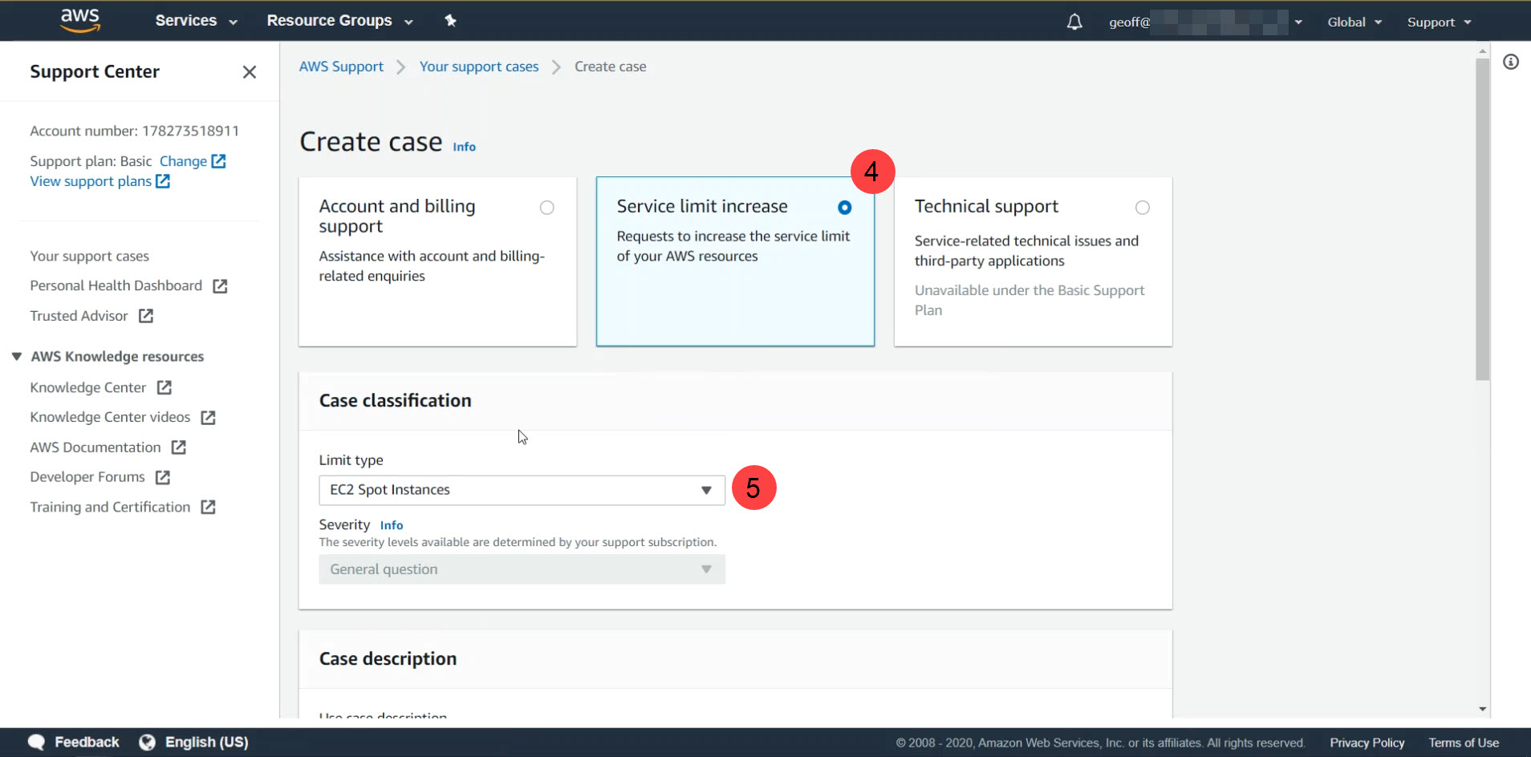Click the Feedback speech bubble icon
Image resolution: width=1531 pixels, height=757 pixels.
(36, 743)
